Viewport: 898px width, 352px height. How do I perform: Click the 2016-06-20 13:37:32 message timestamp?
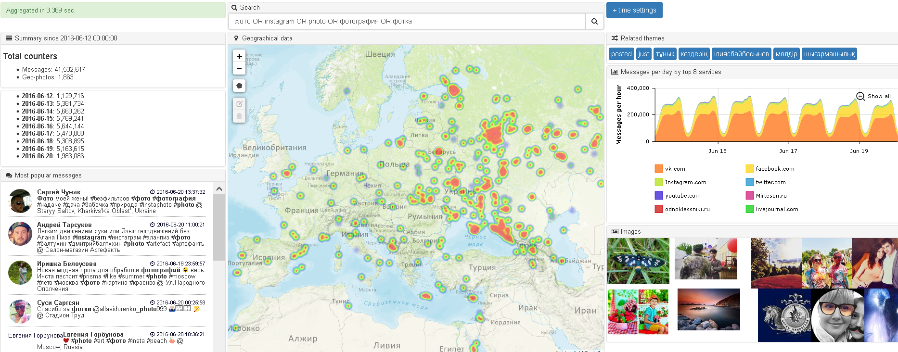181,192
